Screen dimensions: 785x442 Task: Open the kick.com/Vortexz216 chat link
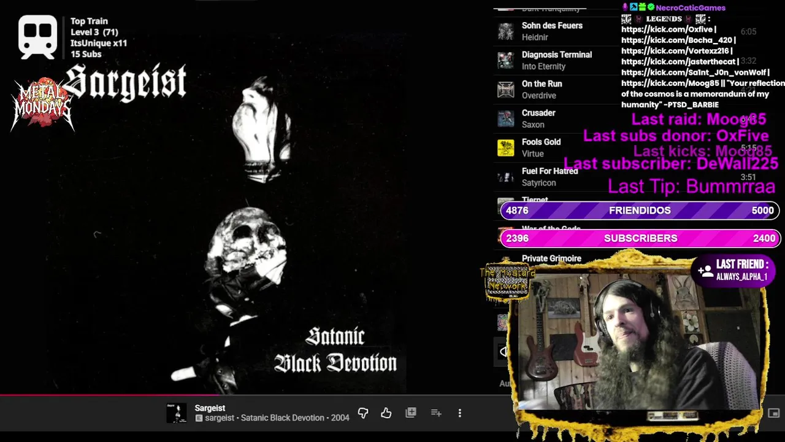tap(675, 51)
